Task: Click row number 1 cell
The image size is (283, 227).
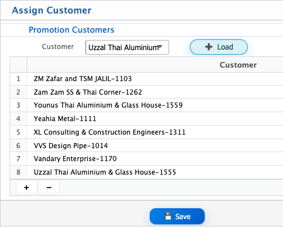Action: point(18,79)
